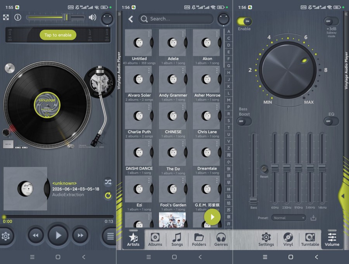Screen dimensions: 349x264
Task: Jump to letter M in the index
Action: coord(228,100)
